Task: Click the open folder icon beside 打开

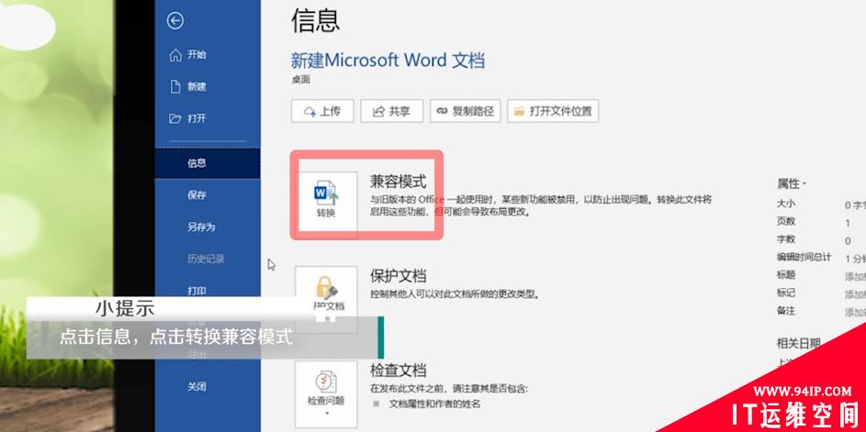Action: (175, 118)
